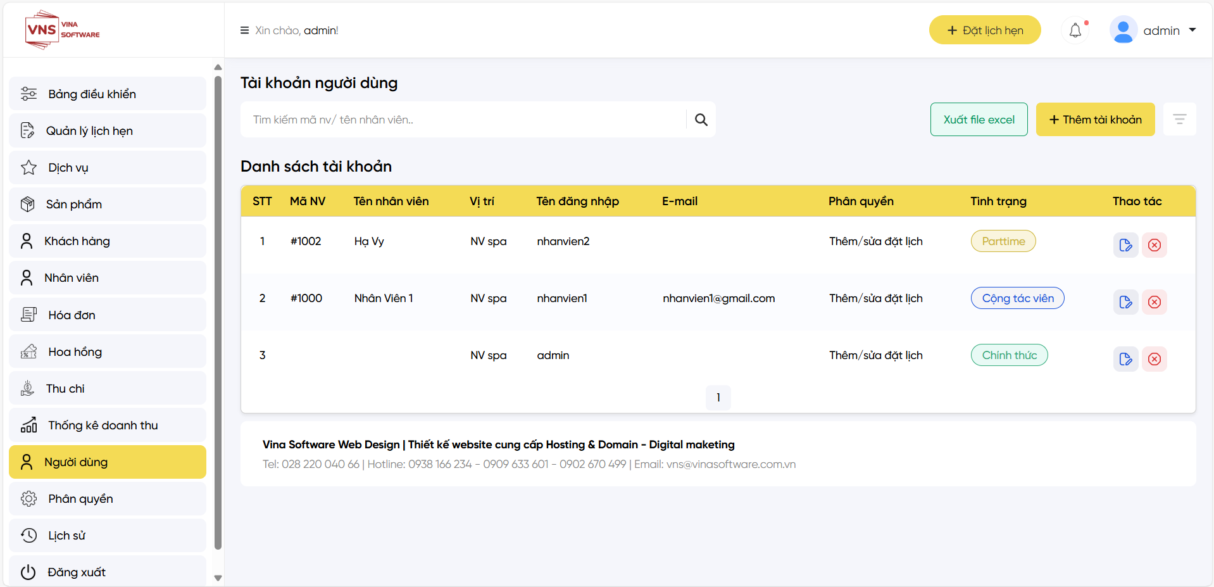This screenshot has width=1214, height=587.
Task: Click the Đăng xuất power icon
Action: [x=28, y=572]
